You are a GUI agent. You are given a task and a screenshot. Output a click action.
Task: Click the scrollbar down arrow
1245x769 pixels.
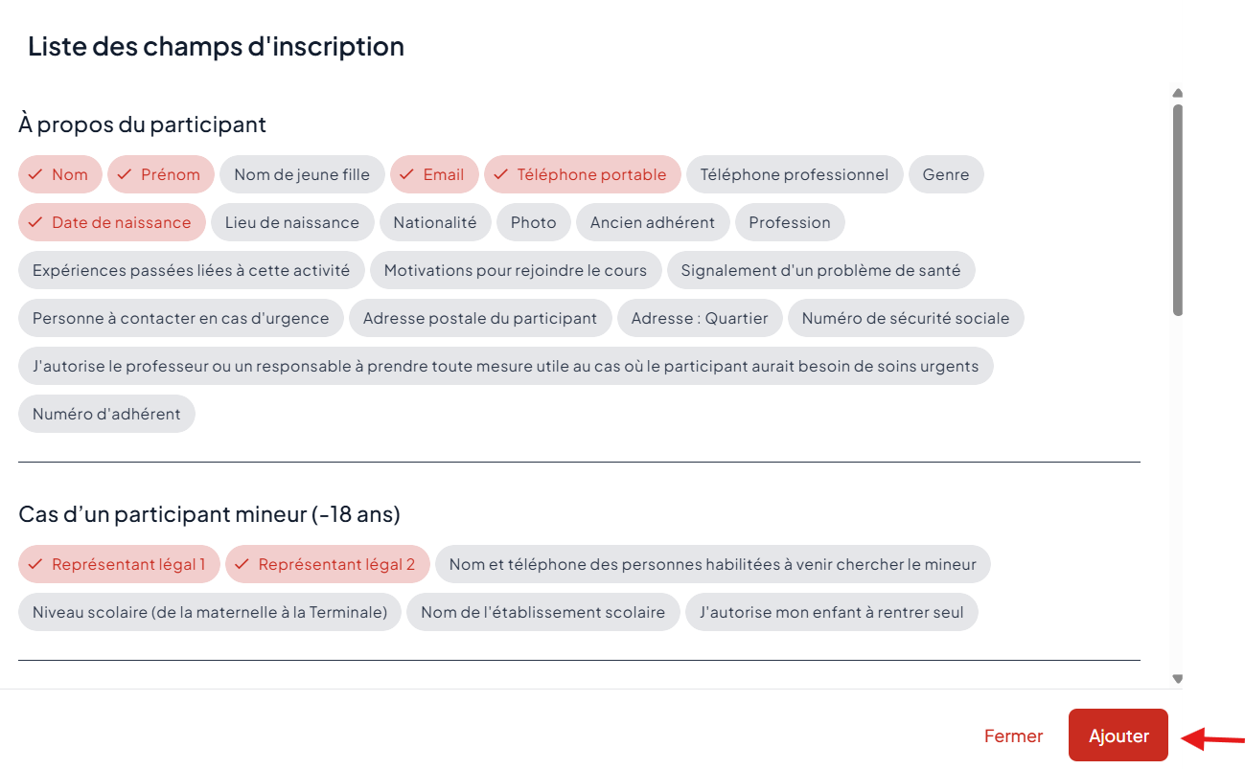click(x=1178, y=679)
